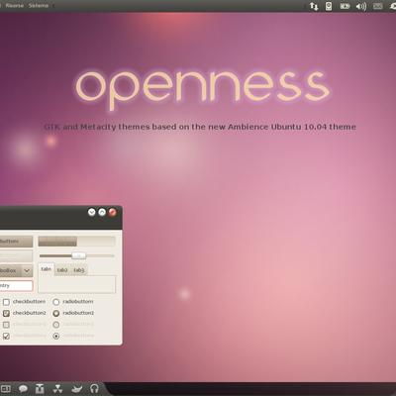Click the Button in the demo window
396x396 pixels.
(16, 242)
